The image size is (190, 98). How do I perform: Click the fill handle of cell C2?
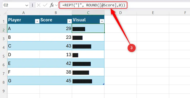(104, 32)
